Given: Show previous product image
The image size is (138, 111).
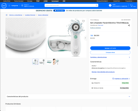Looking at the screenshot, I should tap(6, 38).
